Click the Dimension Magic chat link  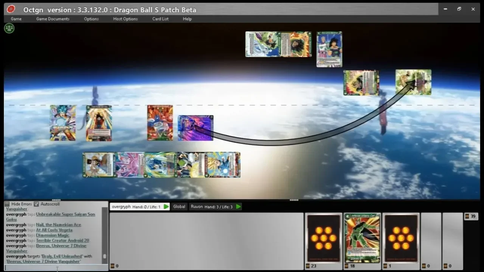click(53, 235)
